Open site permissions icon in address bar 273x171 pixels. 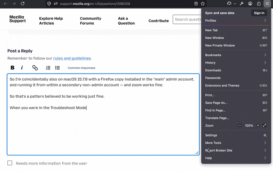[56, 4]
